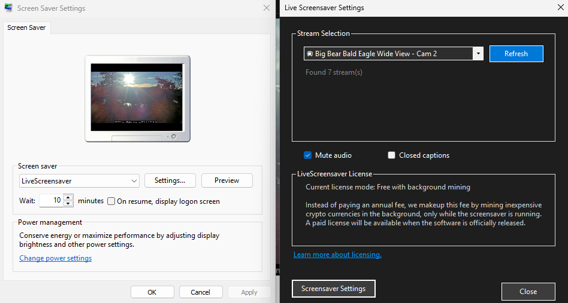Select the Big Bear Bald Eagle stream combo box

(x=394, y=54)
